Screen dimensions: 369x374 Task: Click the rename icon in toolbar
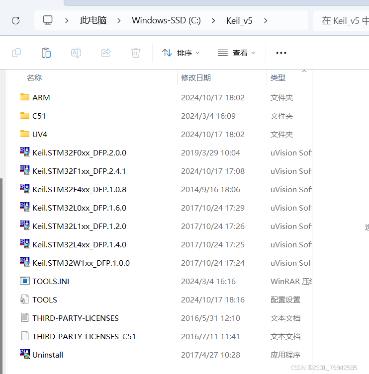[x=76, y=53]
